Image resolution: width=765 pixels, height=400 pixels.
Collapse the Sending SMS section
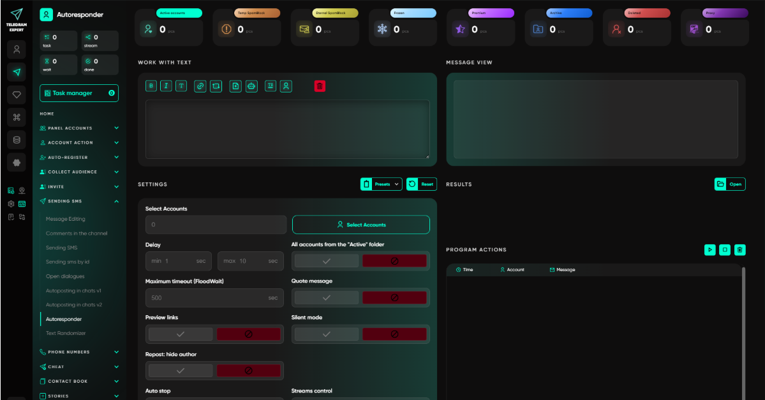pos(79,201)
